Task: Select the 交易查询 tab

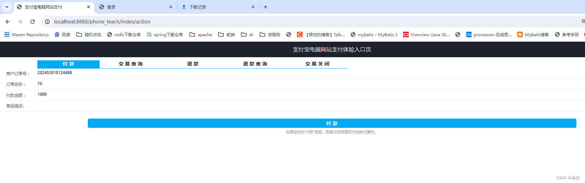Action: 131,64
